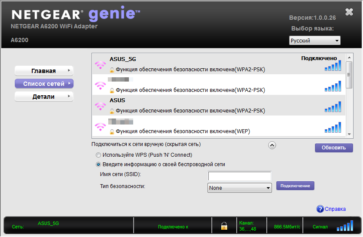The image size is (363, 237).
Task: Click the Подключено к status entry
Action: 173,227
